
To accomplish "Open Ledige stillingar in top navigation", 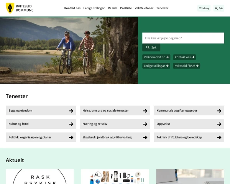I will point(94,8).
